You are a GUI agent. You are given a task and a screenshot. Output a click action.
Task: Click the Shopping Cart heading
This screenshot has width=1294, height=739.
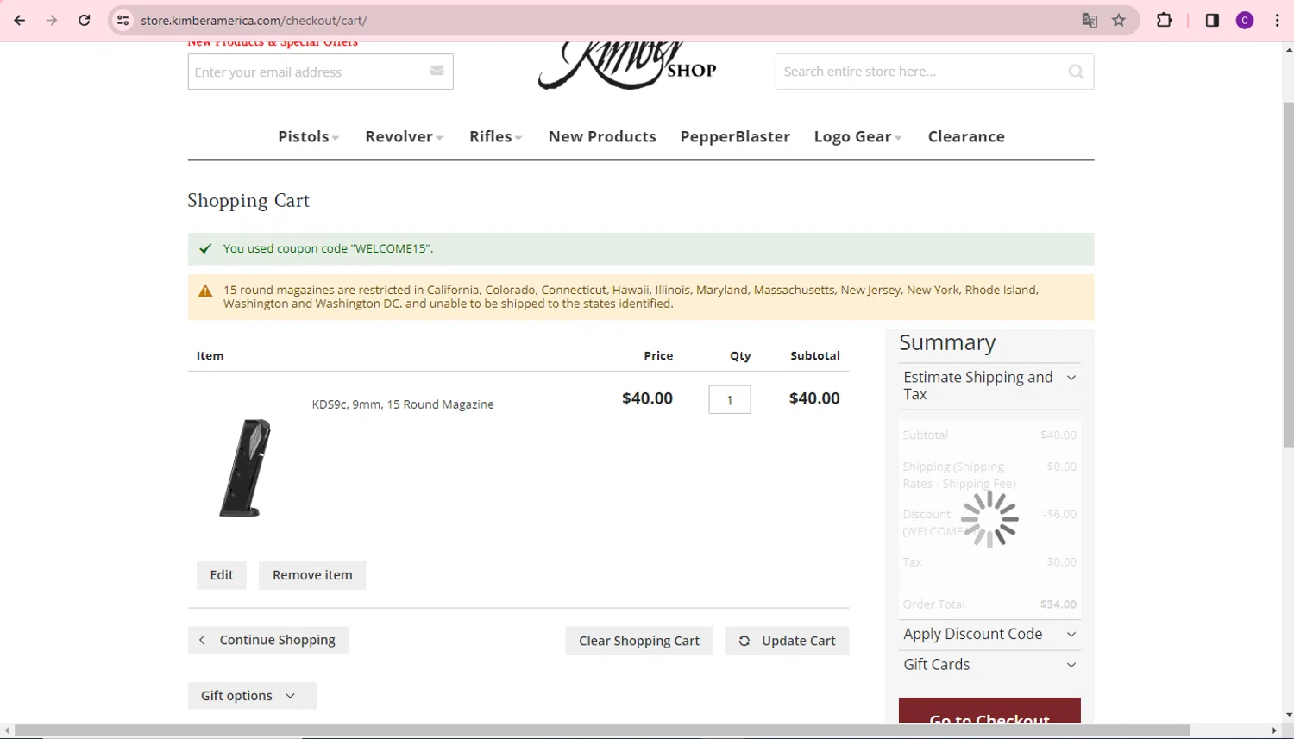click(x=248, y=201)
